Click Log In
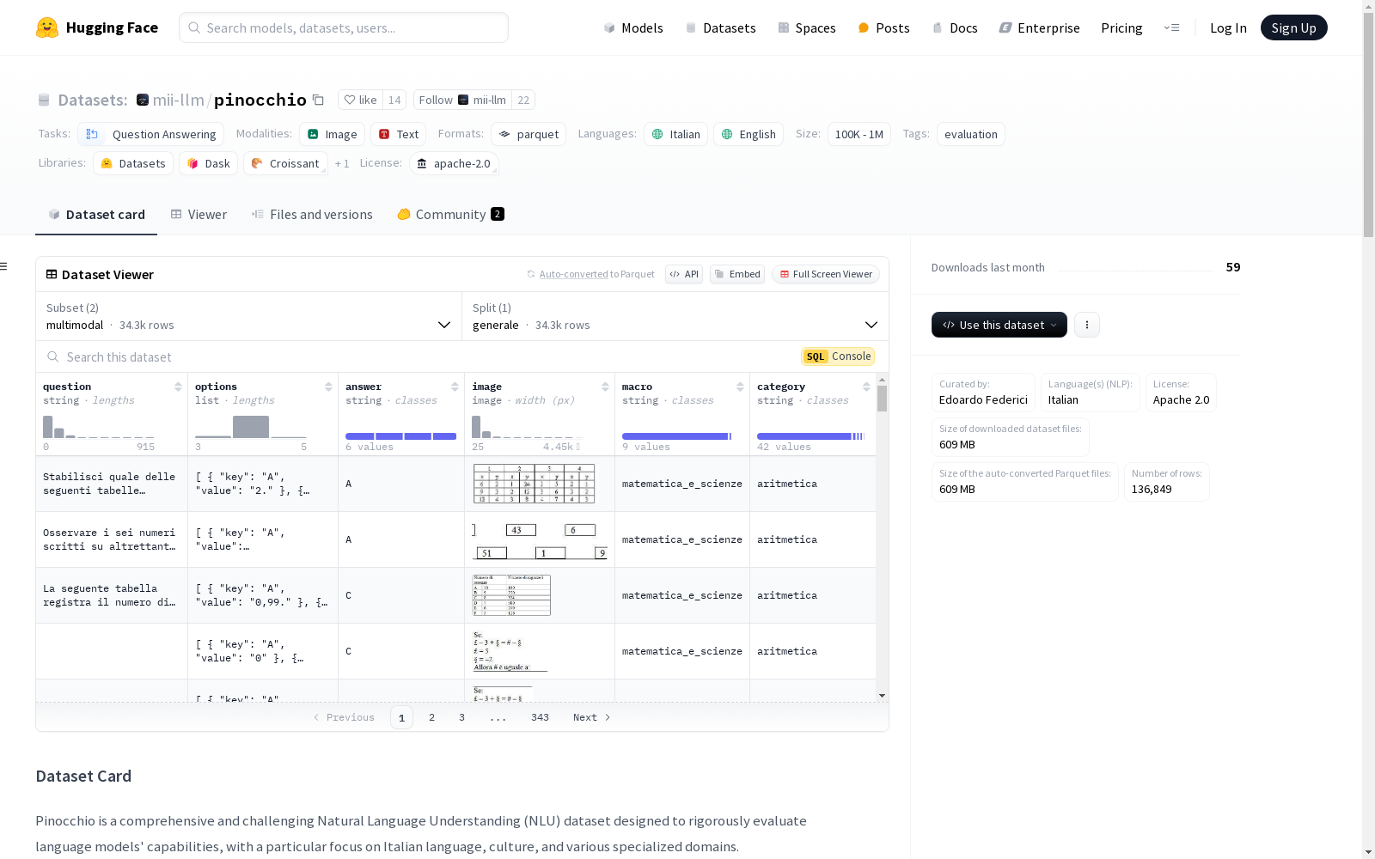The height and width of the screenshot is (859, 1375). pyautogui.click(x=1228, y=27)
